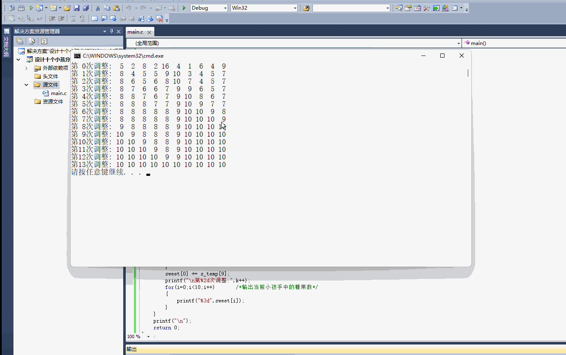Open dropdown arrow next to undo icon

pos(135,8)
